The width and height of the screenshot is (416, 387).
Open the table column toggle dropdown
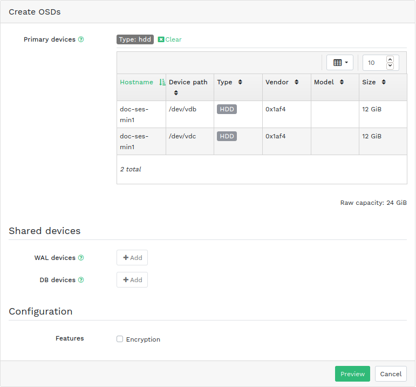(340, 63)
